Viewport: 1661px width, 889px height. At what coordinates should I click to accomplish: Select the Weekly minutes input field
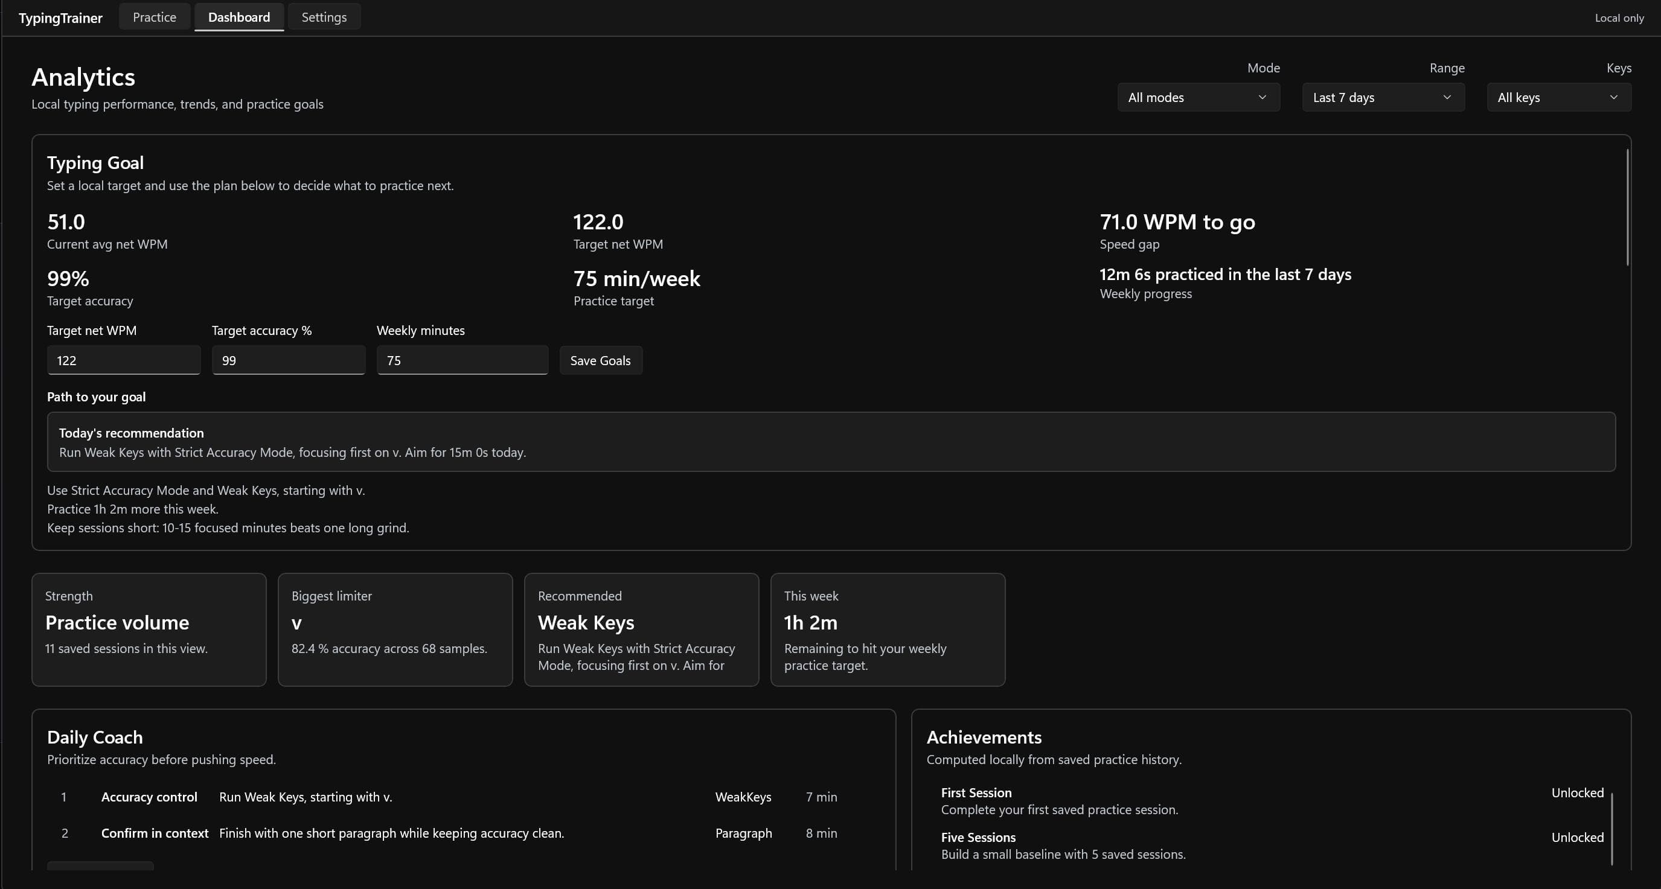tap(462, 360)
